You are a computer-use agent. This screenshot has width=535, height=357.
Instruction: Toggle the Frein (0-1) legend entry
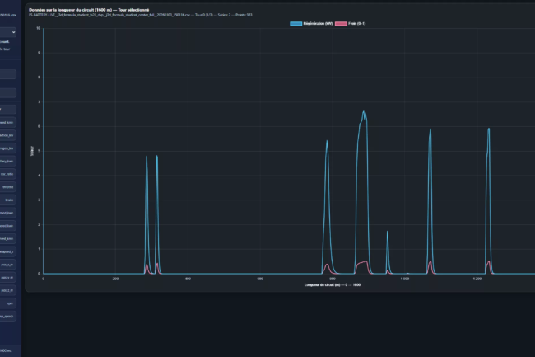354,25
